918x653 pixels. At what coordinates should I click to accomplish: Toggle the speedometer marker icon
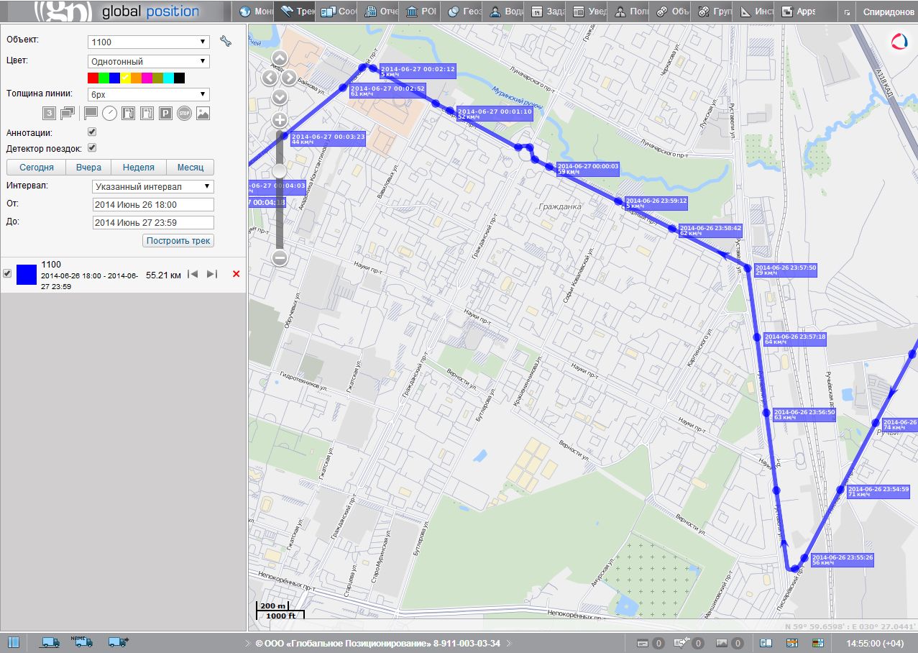click(109, 113)
